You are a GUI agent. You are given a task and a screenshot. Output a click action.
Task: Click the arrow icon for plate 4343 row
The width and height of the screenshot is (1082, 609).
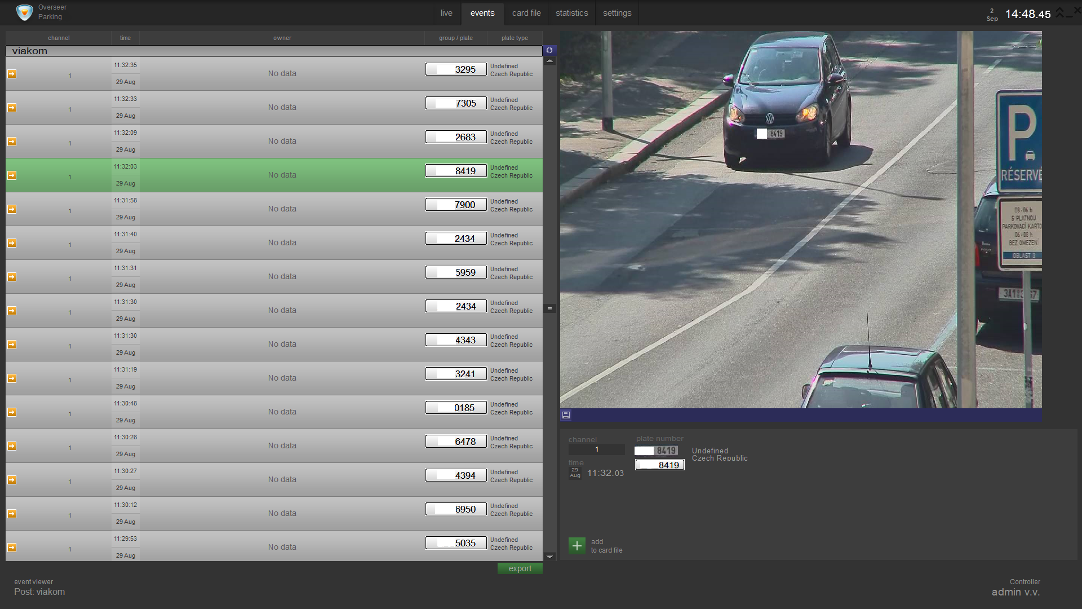click(x=12, y=345)
